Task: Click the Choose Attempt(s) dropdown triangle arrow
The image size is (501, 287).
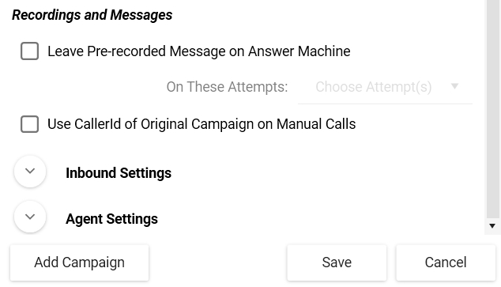Action: [x=454, y=86]
